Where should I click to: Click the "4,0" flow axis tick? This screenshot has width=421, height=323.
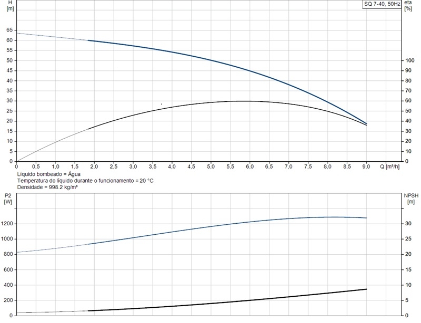coord(172,166)
